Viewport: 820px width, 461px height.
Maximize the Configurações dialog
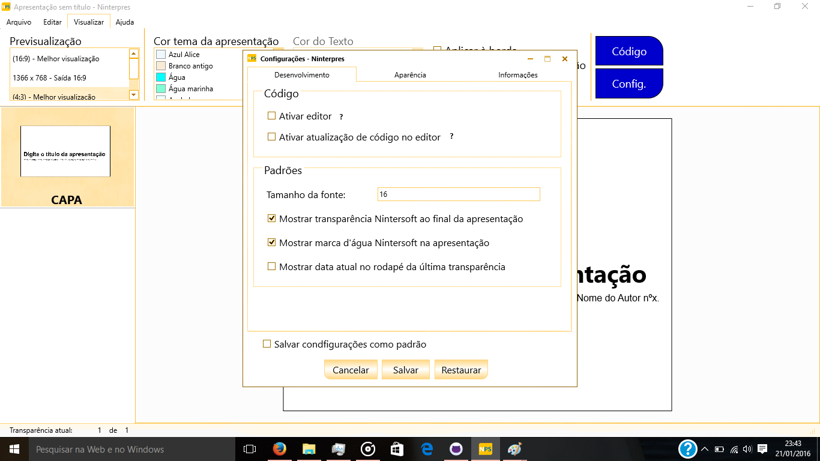[x=547, y=59]
